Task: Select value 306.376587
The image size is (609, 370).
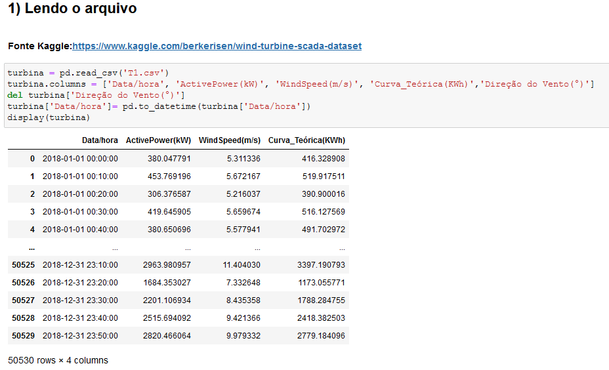Action: click(x=169, y=194)
